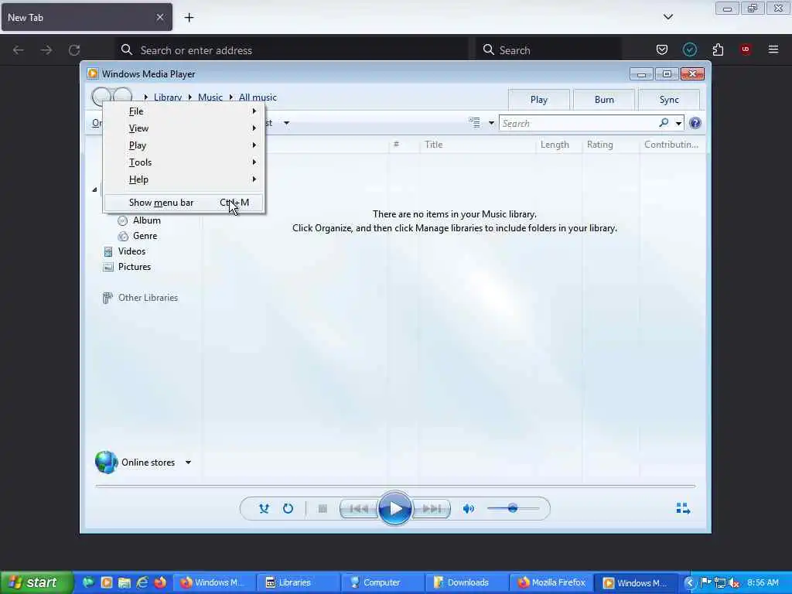
Task: Open the View submenu
Action: (x=184, y=128)
